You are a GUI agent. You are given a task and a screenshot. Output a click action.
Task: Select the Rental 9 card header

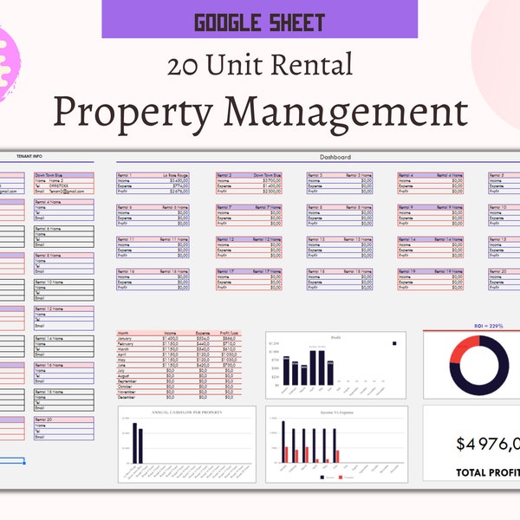click(431, 207)
